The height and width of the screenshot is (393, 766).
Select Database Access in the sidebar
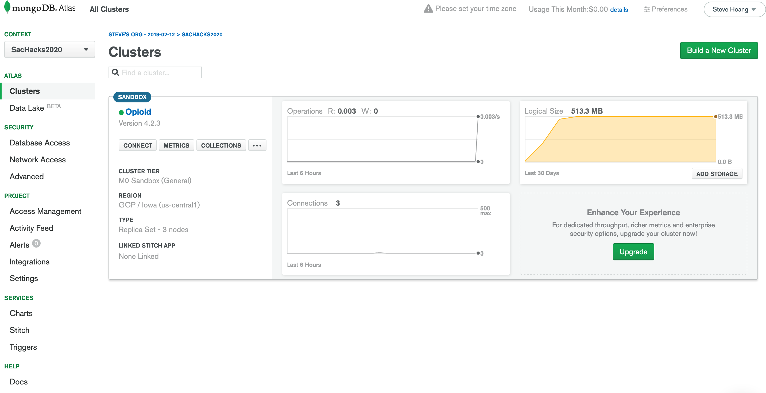(x=40, y=143)
